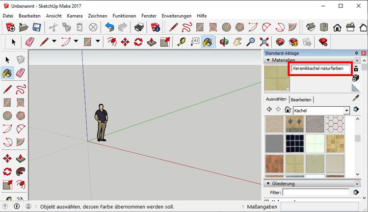Collapse the Gliederung panel section

(x=267, y=184)
